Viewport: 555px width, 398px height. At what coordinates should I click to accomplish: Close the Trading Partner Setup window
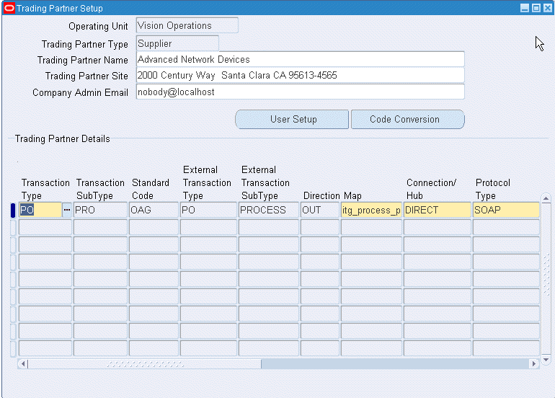(x=547, y=8)
